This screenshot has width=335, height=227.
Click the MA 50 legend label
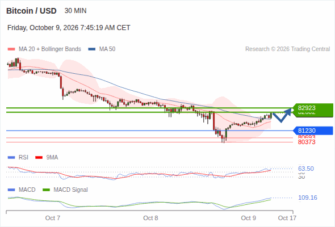(x=107, y=49)
